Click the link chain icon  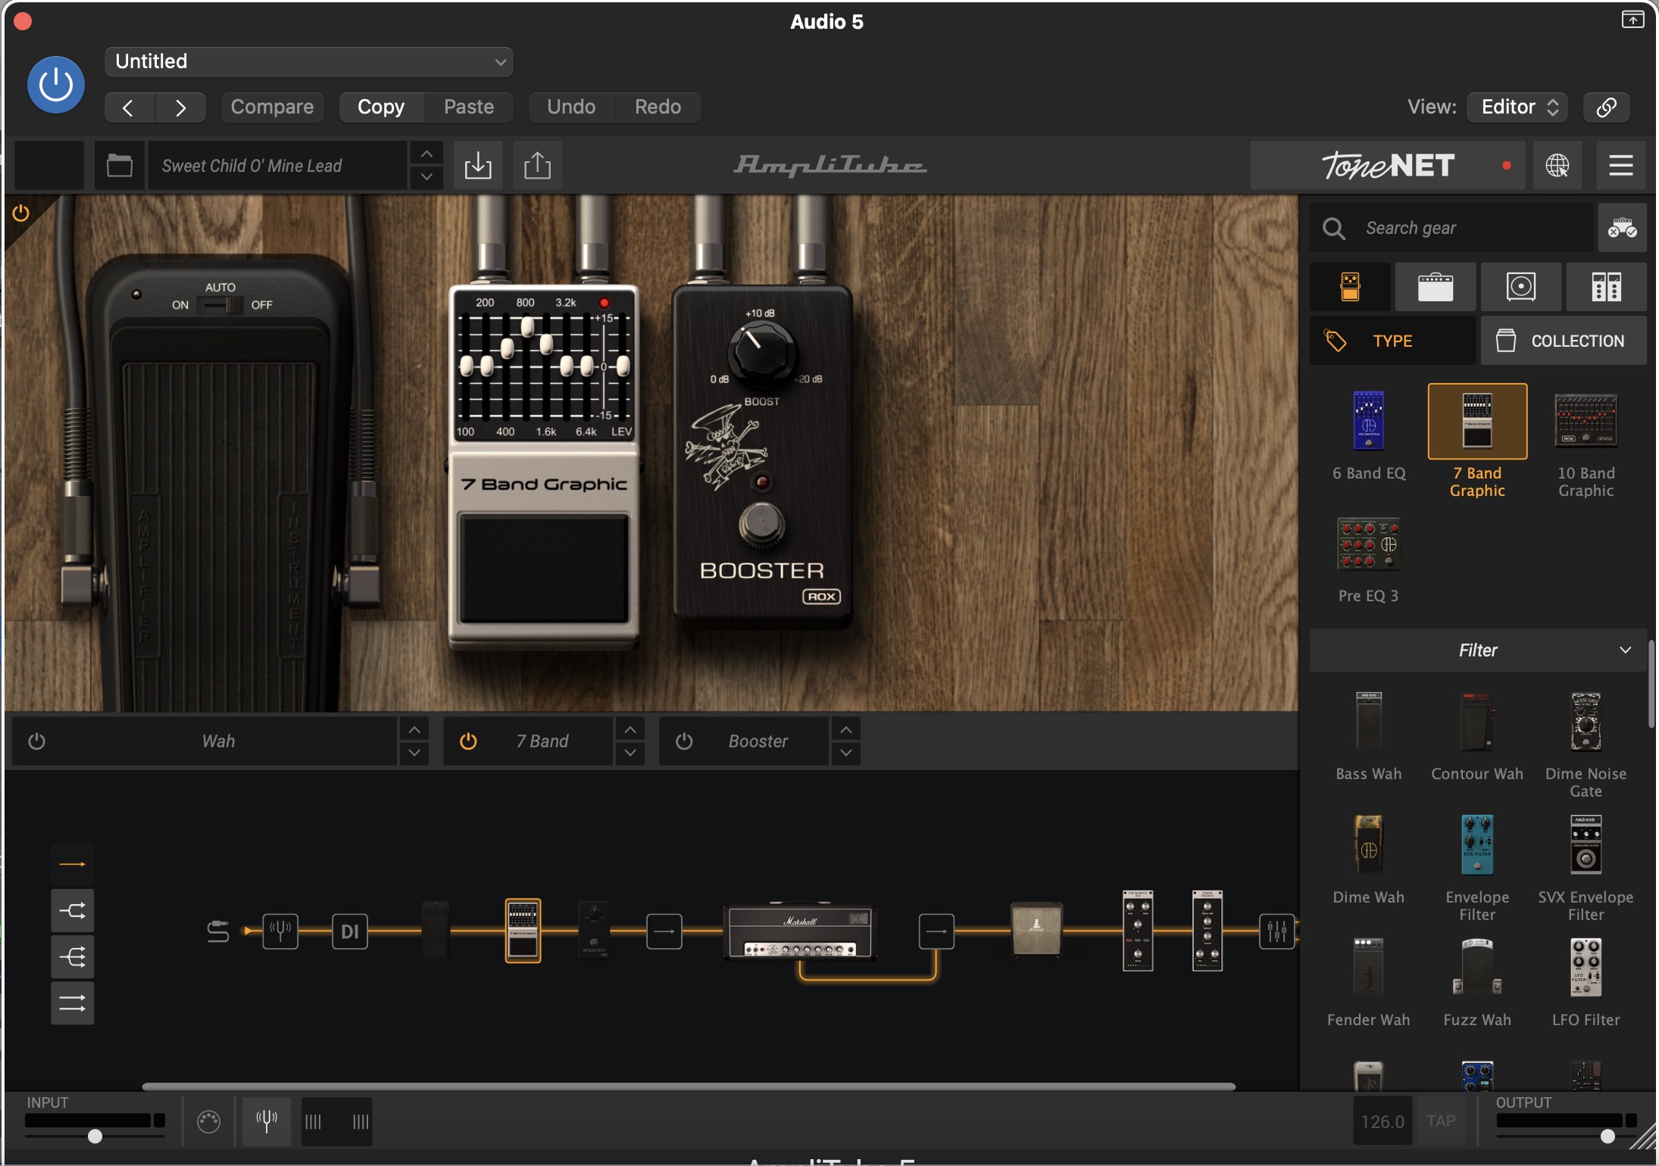click(x=1607, y=107)
